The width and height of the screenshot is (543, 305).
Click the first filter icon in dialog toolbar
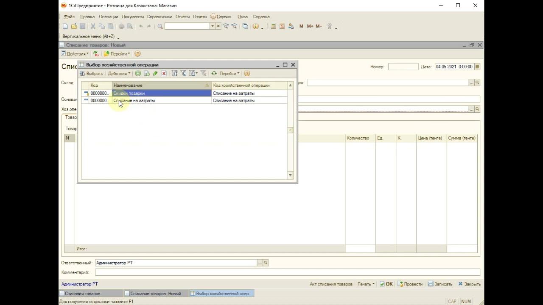[174, 74]
